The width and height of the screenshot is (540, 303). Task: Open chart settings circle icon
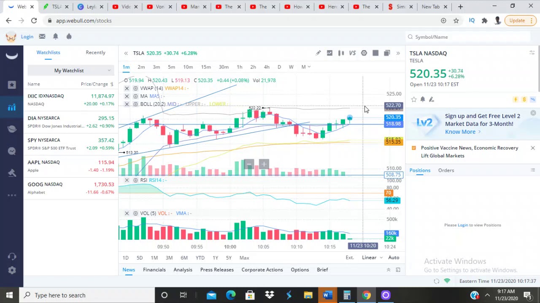(364, 53)
